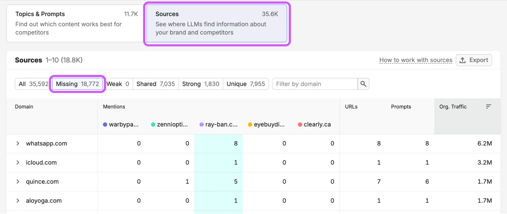
Task: Click the search magnifier icon next to Filter by domain
Action: point(363,84)
